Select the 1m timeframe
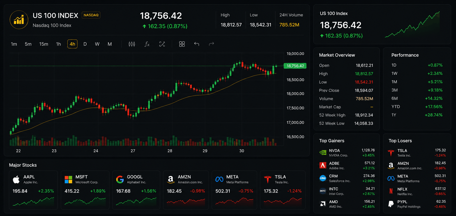The height and width of the screenshot is (216, 456). pos(14,44)
